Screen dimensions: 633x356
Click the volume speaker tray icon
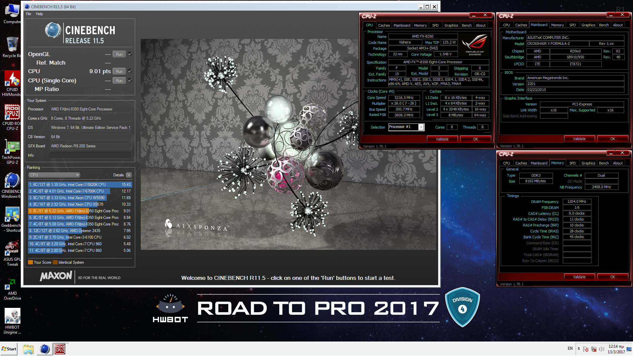click(x=602, y=349)
